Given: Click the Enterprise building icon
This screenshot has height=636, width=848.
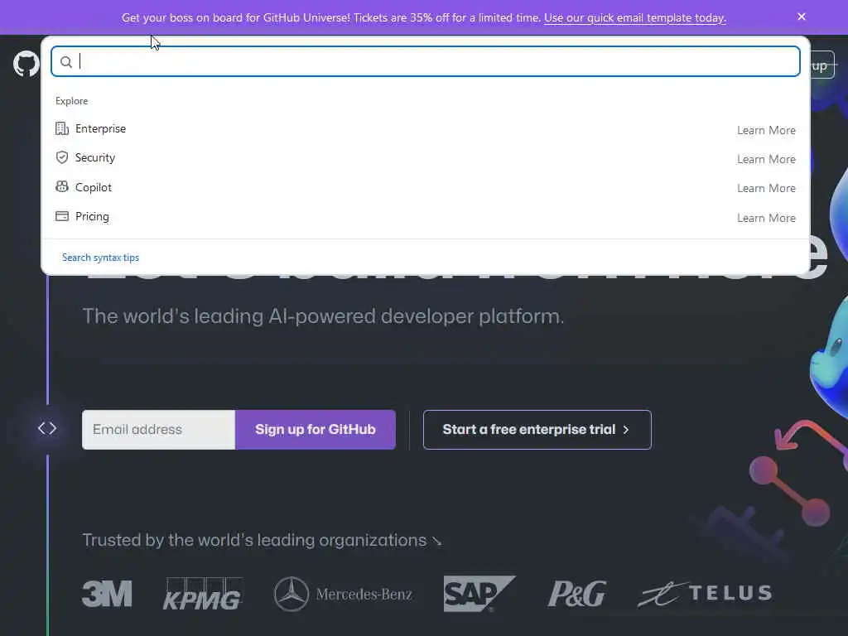Looking at the screenshot, I should pyautogui.click(x=62, y=128).
